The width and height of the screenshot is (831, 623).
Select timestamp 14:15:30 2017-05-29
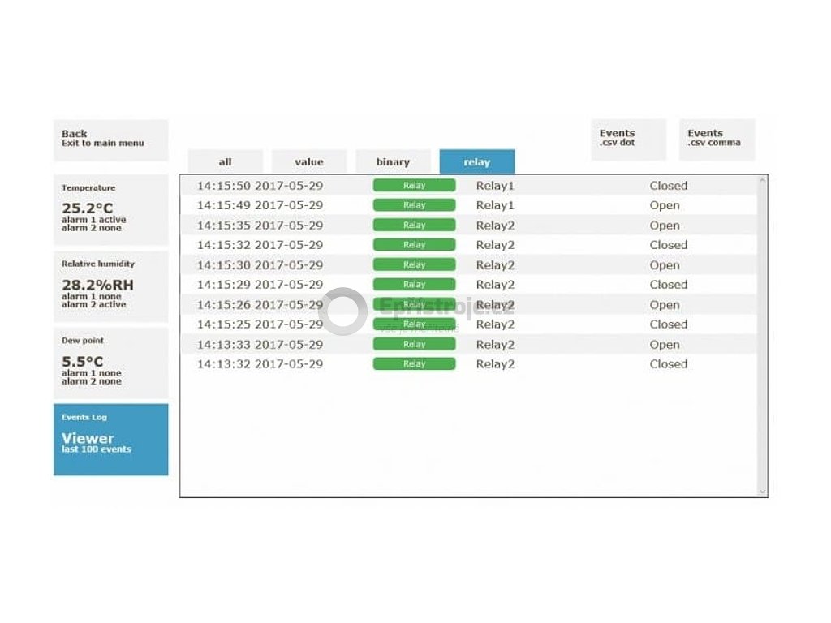(260, 265)
